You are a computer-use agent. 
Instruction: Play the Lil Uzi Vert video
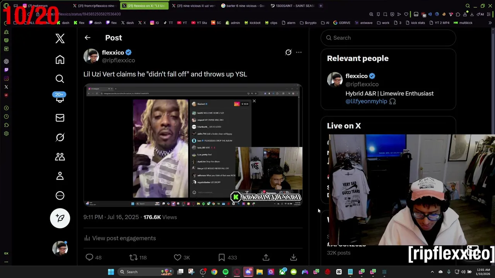coord(193,145)
